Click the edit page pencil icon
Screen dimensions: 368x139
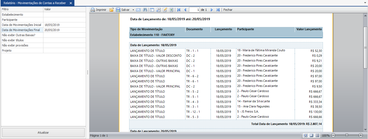pyautogui.click(x=165, y=10)
